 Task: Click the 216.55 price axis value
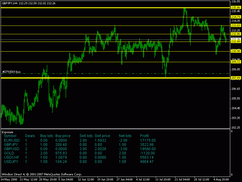236,2
